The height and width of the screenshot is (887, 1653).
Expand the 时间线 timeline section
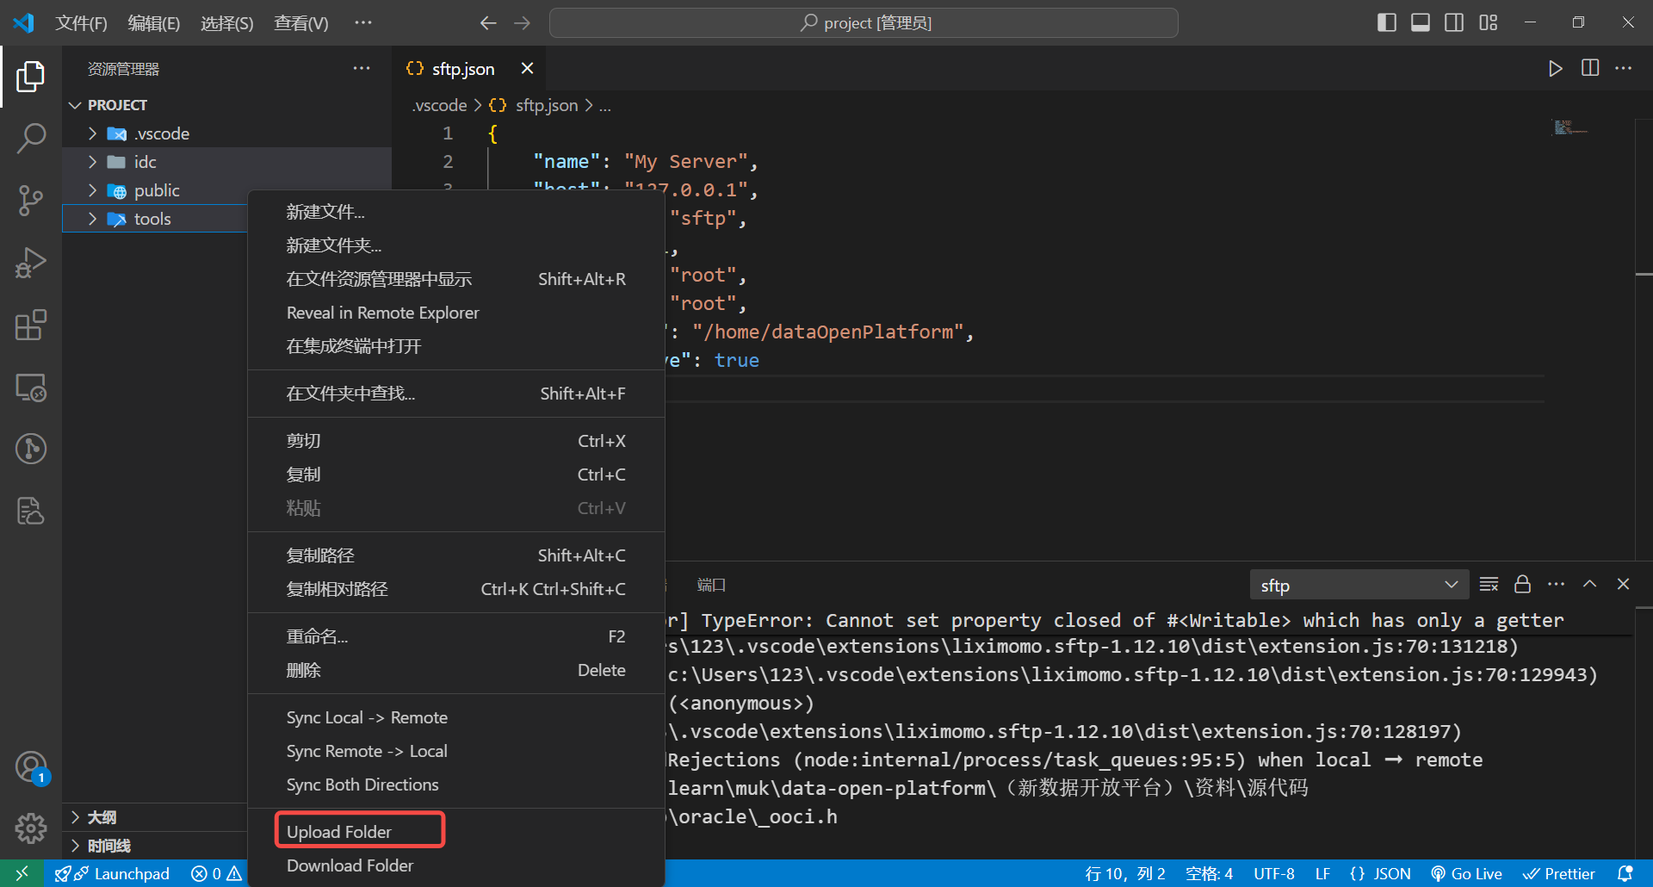[75, 846]
